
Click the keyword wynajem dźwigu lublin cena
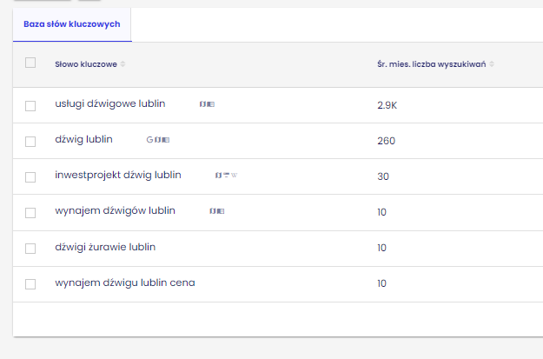point(124,283)
